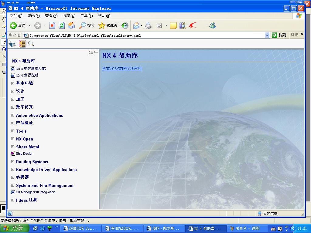Click the film-and-magnifier research icon
This screenshot has height=233, width=311.
point(183,25)
